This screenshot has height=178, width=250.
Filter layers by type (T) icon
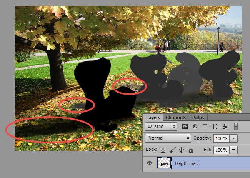pyautogui.click(x=205, y=126)
